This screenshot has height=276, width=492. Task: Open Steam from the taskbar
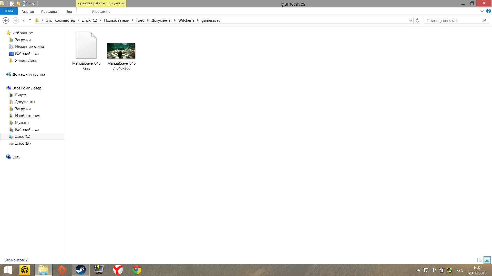pos(81,270)
